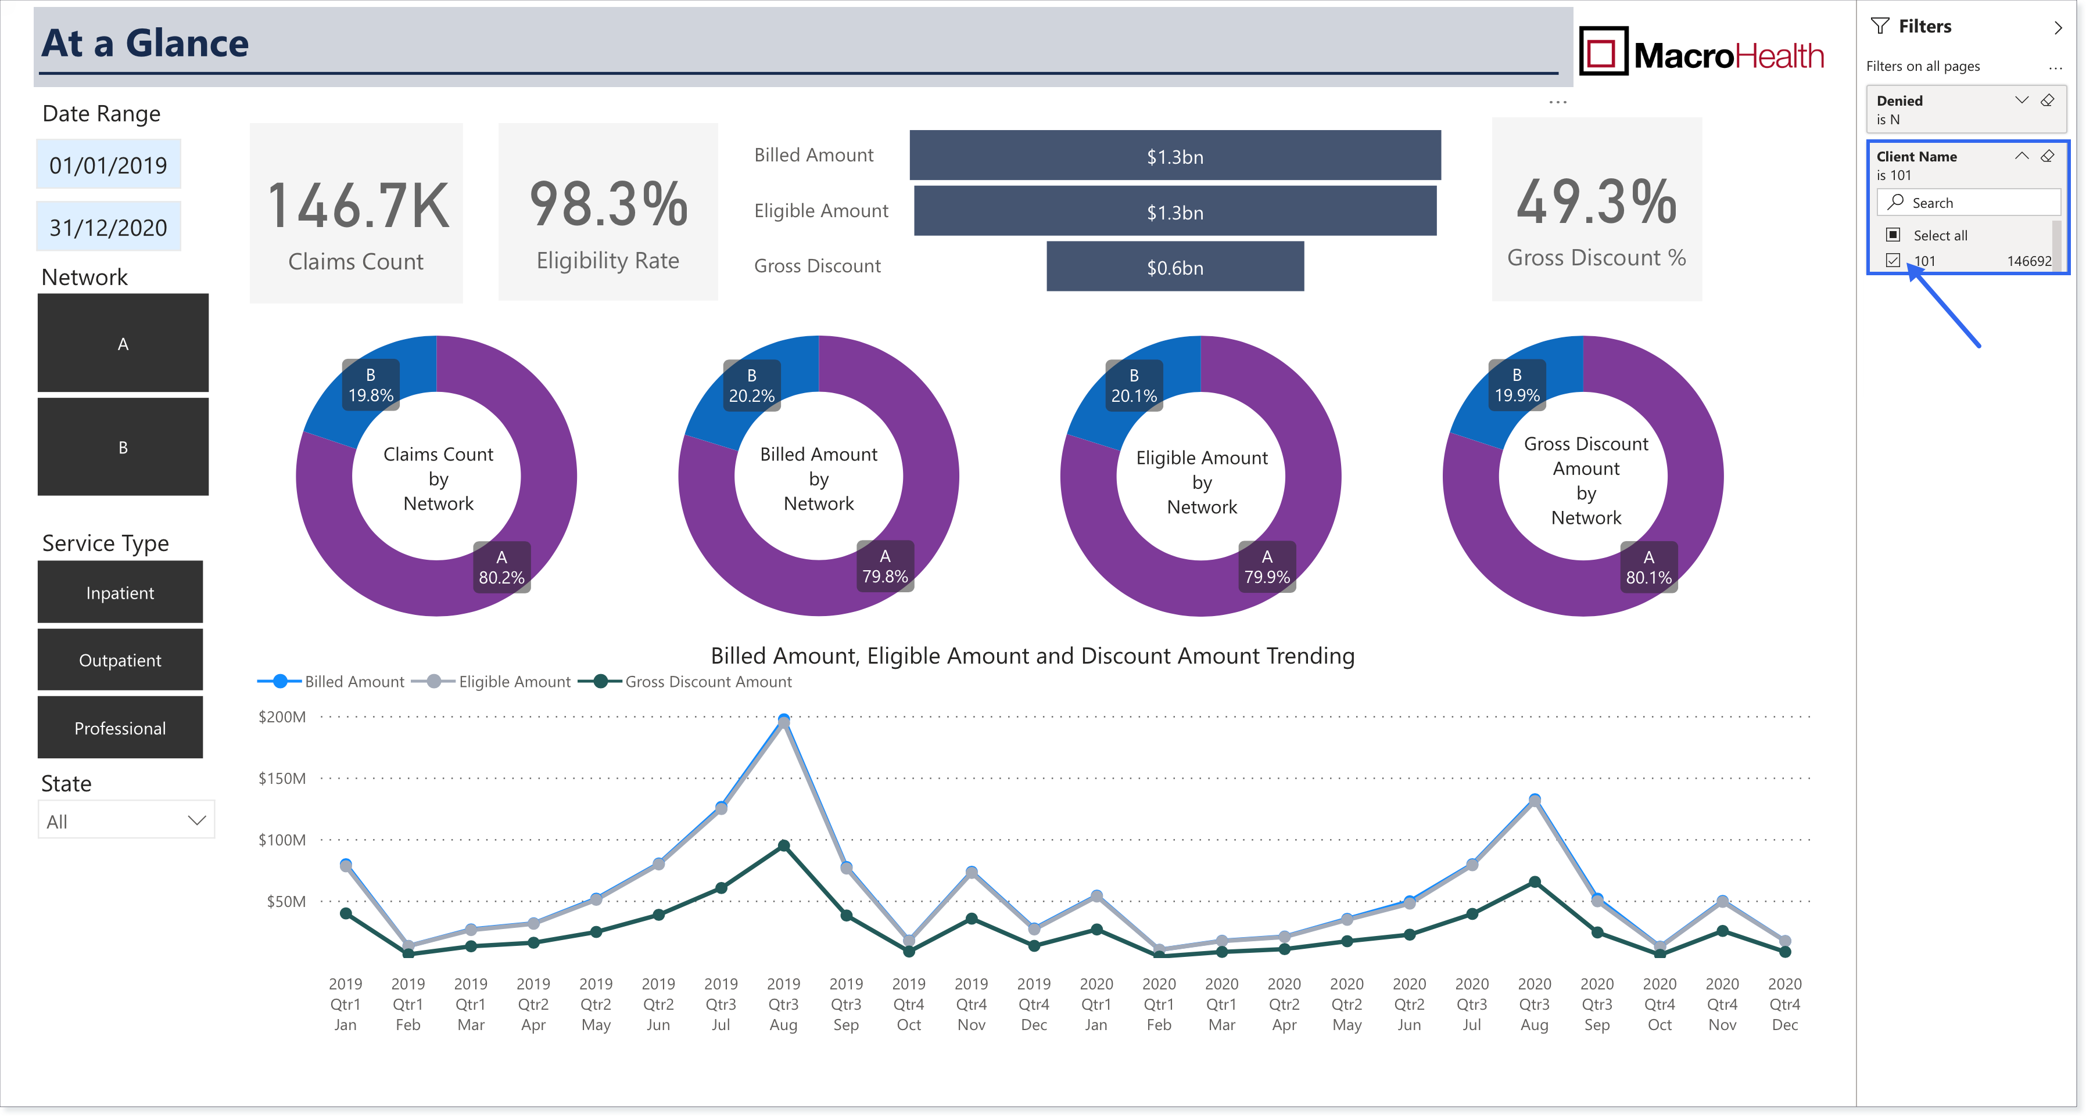Click the 'State' slicer heading

coord(66,783)
